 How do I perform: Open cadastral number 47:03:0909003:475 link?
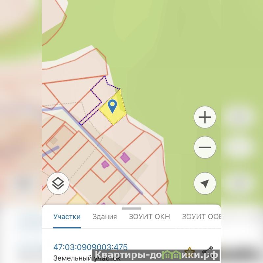click(90, 247)
